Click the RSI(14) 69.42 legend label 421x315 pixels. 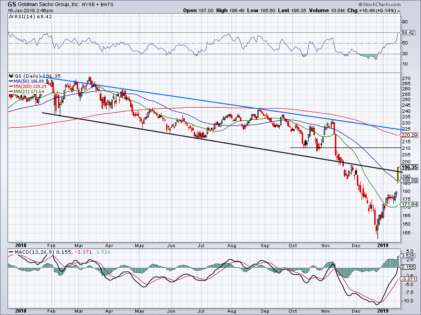[x=33, y=17]
